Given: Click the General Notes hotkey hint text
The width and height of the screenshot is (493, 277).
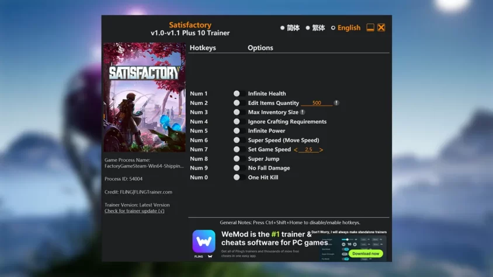Looking at the screenshot, I should (x=290, y=222).
